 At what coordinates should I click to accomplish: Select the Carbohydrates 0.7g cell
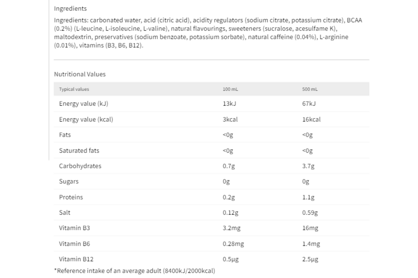pos(229,166)
